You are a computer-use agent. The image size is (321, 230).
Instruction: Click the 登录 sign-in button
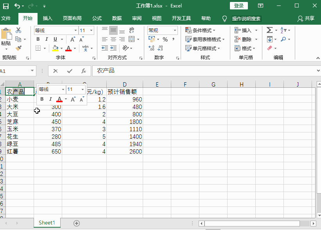tap(239, 5)
